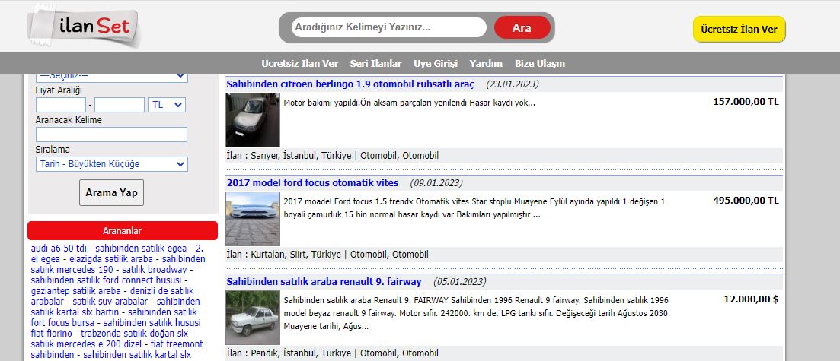Open the citroen berlingo car thumbnail
Screen dimensions: 840x361
[x=252, y=120]
